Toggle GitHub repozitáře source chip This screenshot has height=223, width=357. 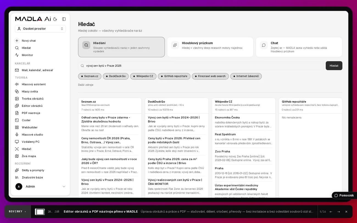point(174,76)
